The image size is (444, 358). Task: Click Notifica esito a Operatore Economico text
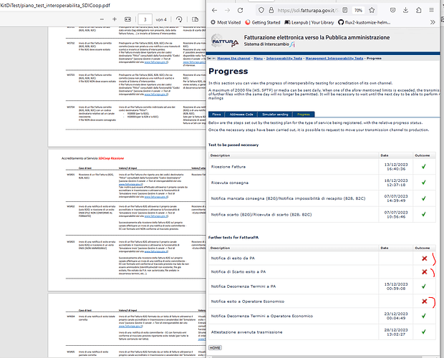[x=248, y=301]
